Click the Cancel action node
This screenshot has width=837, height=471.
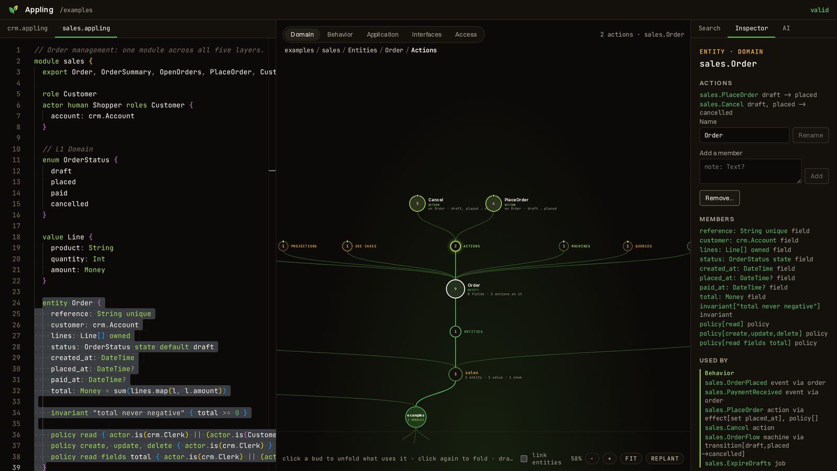click(x=417, y=203)
